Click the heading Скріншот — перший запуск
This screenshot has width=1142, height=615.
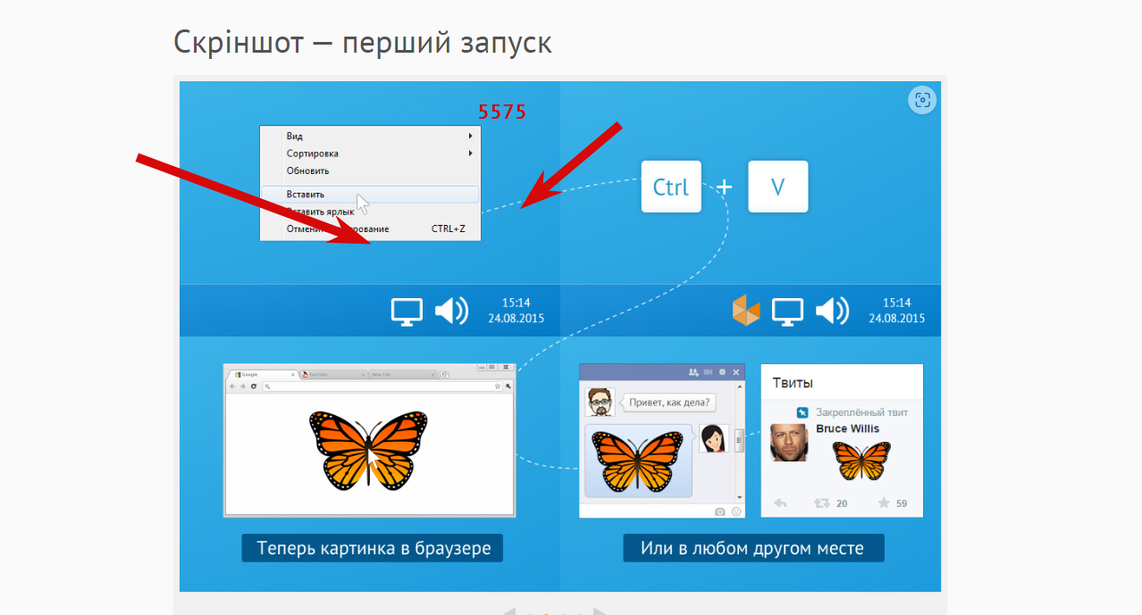click(x=363, y=42)
